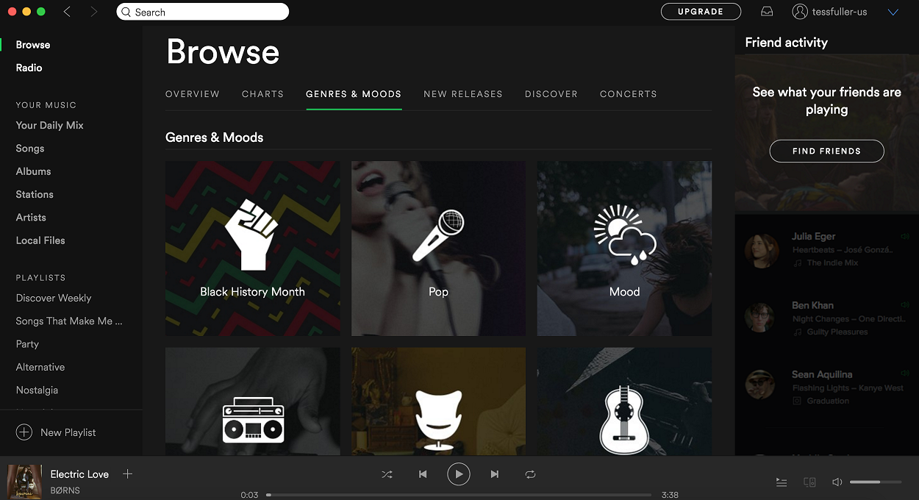919x500 pixels.
Task: Open the Black History Month tile
Action: (x=253, y=249)
